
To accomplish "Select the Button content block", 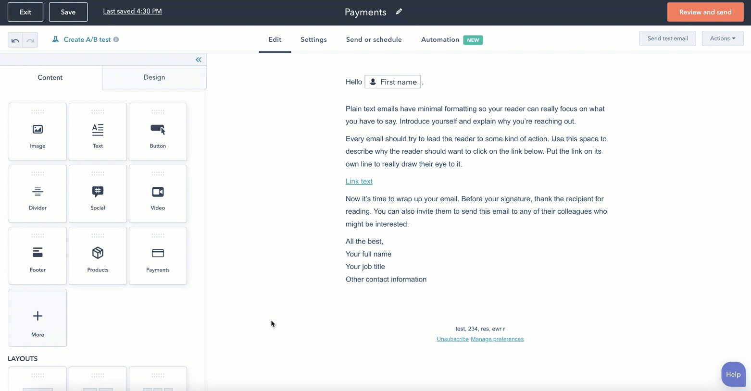I will pyautogui.click(x=158, y=132).
